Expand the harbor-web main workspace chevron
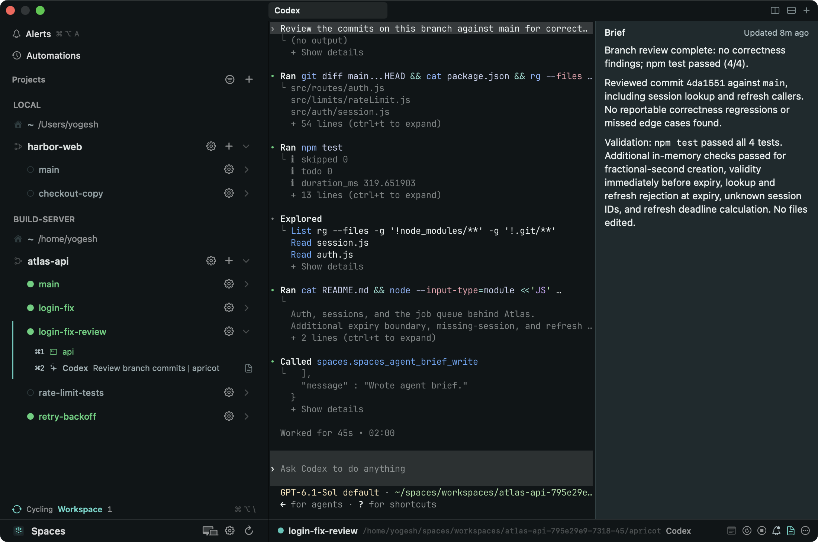 click(x=246, y=170)
